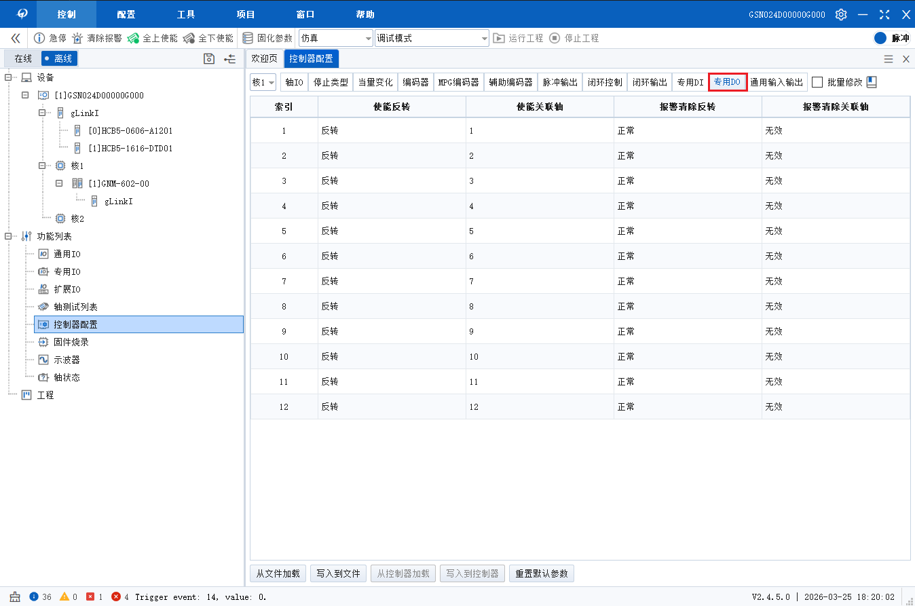Click 全下使能 disable-all icon
The height and width of the screenshot is (606, 915).
coord(189,39)
